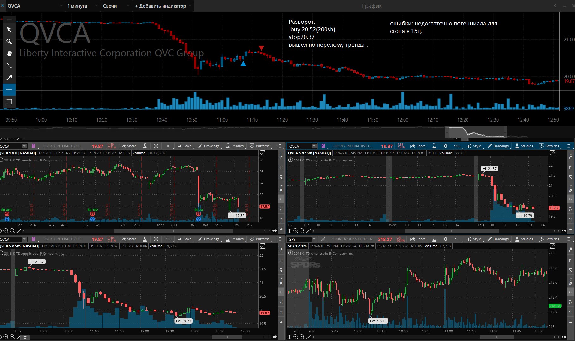The width and height of the screenshot is (575, 341).
Task: Open the Patterns menu in the SPY chart
Action: (x=549, y=239)
